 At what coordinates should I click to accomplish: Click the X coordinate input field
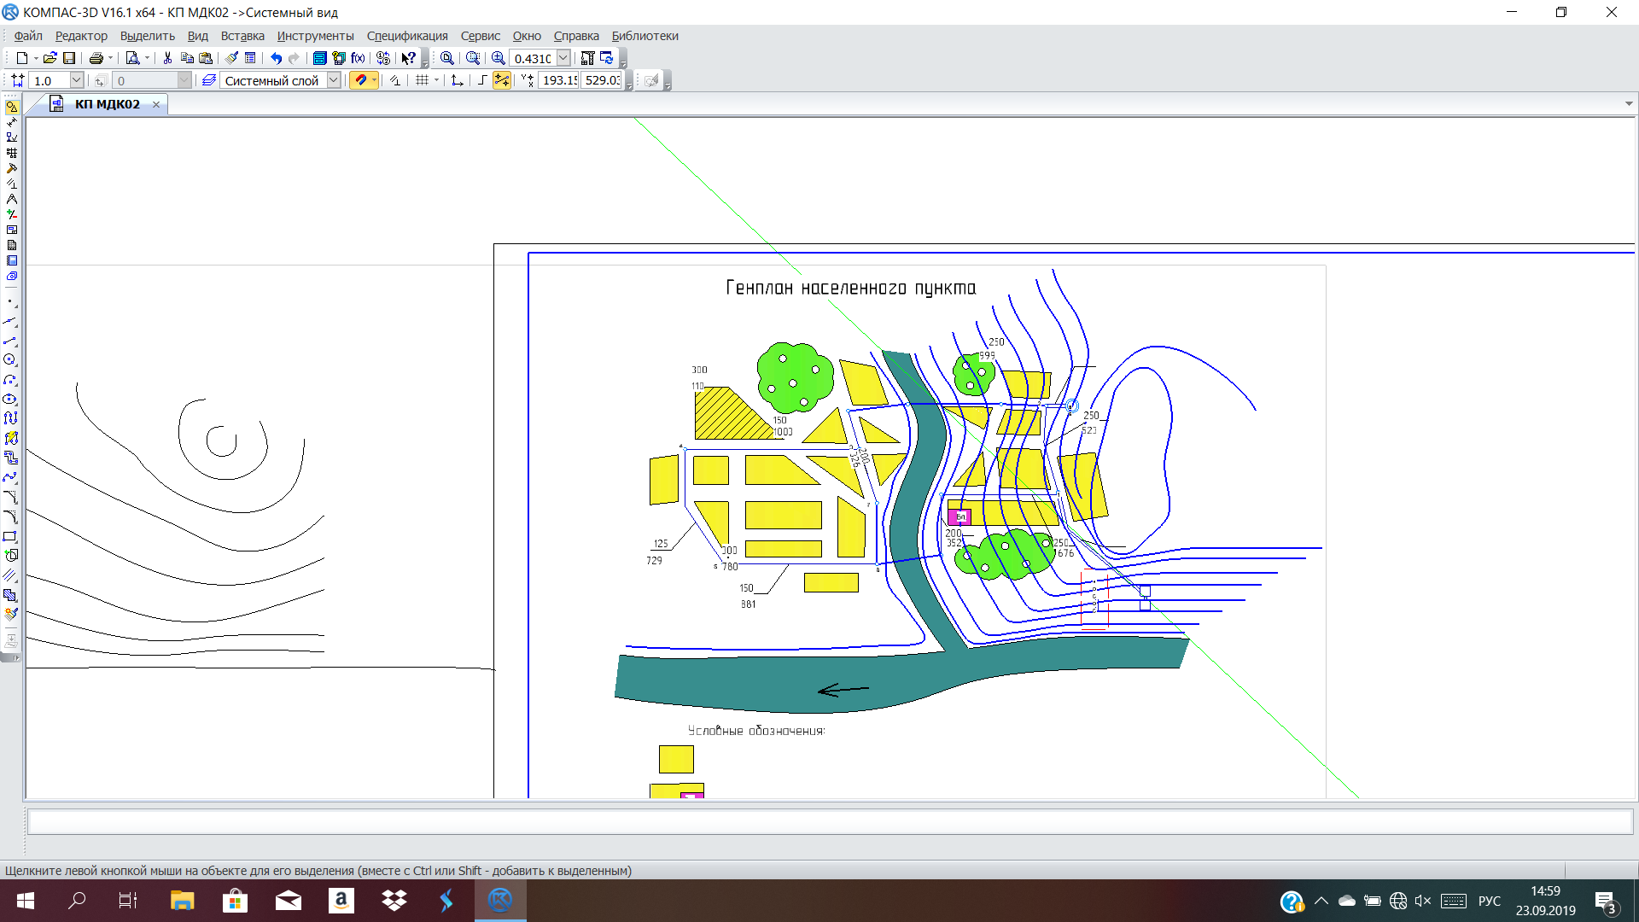point(559,80)
